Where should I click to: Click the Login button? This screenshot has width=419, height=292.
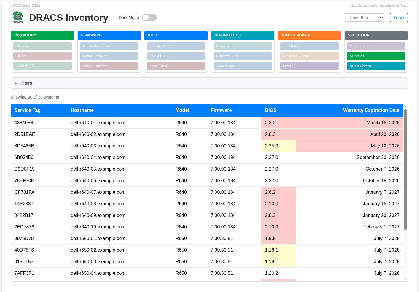399,18
